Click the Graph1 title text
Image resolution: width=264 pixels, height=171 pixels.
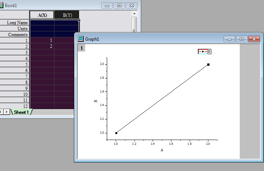92,39
